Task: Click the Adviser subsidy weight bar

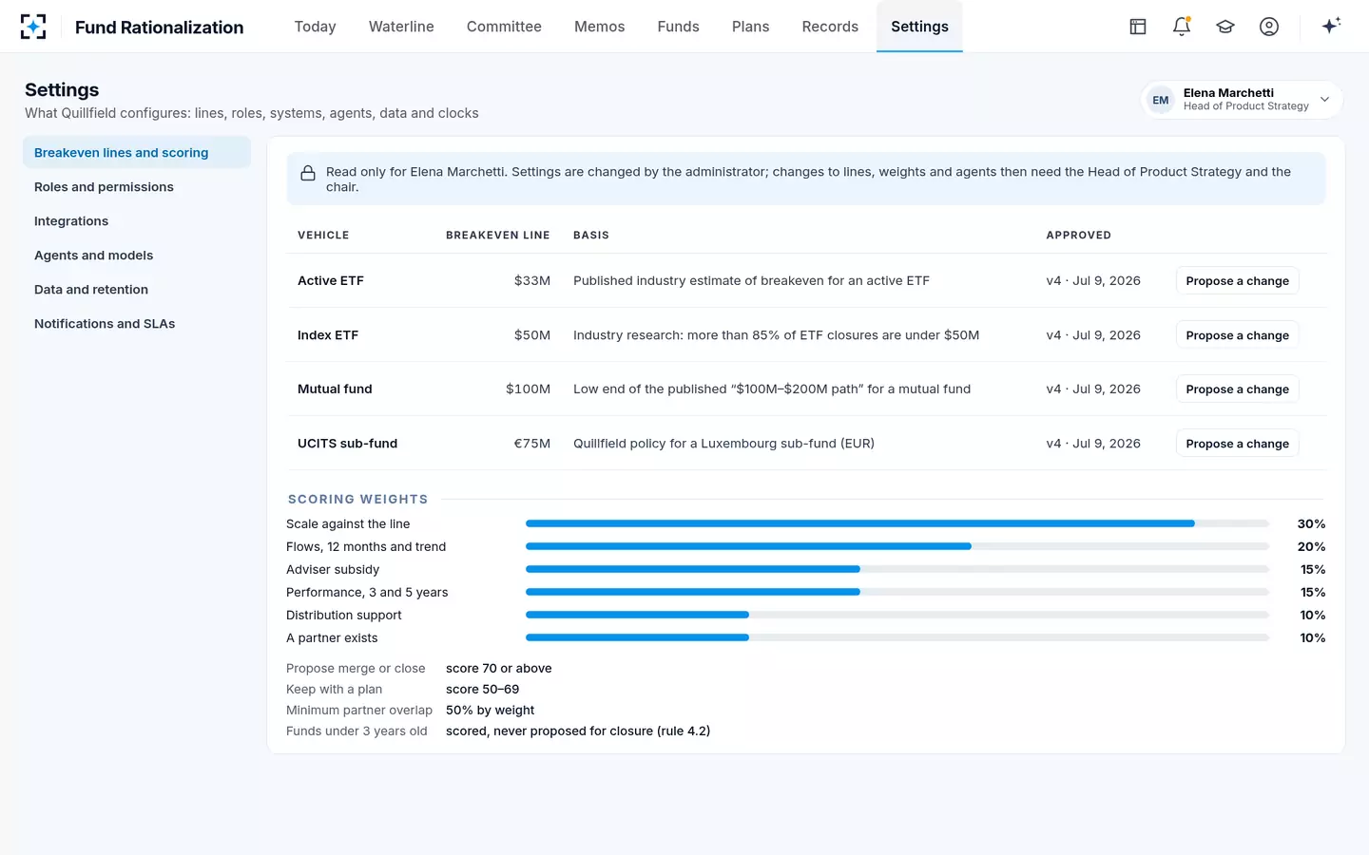Action: pos(897,569)
